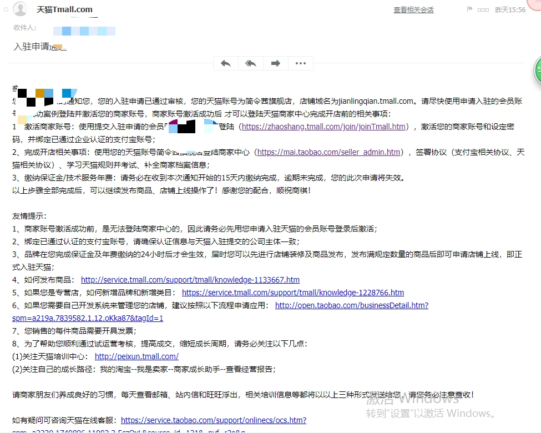Open mai.taobao.com seller_admin link
541x433 pixels.
coord(328,152)
